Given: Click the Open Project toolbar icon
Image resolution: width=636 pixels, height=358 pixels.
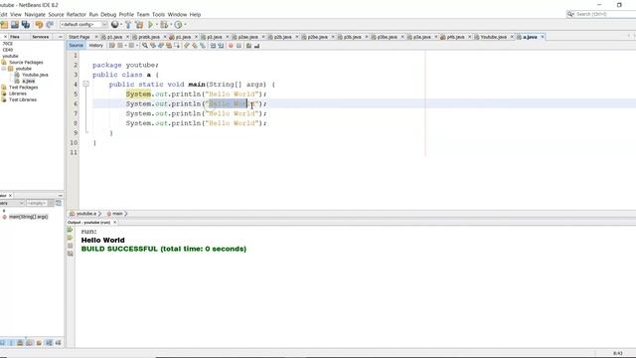Looking at the screenshot, I should pos(15,25).
